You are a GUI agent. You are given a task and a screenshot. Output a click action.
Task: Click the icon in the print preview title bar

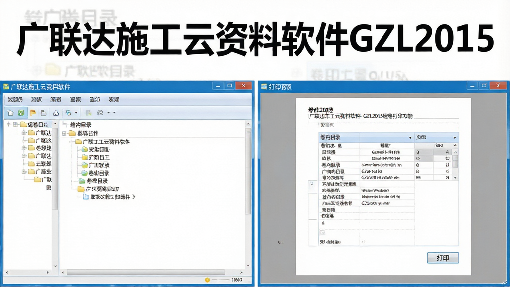[264, 87]
